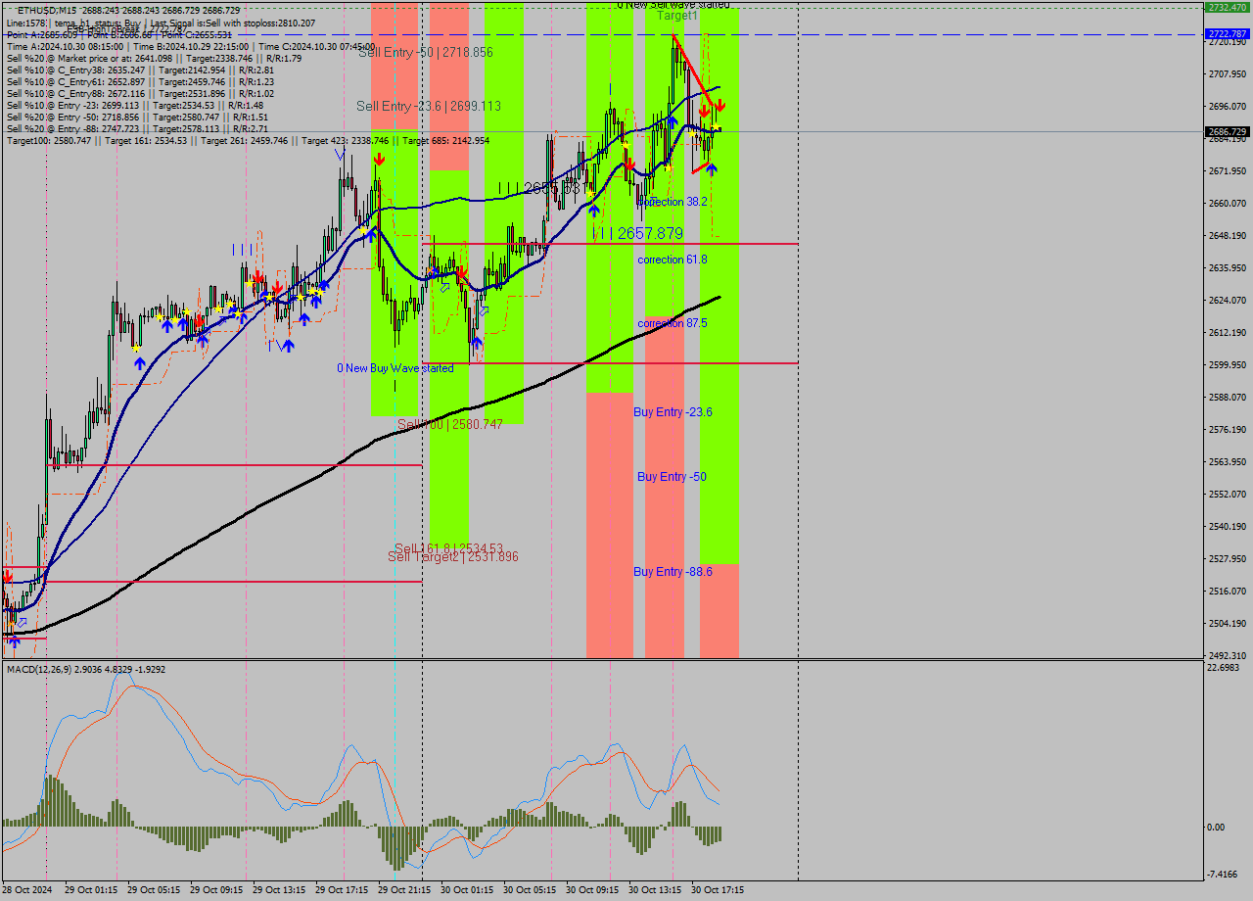Select the 'Buy Entry -50' label
The height and width of the screenshot is (901, 1253).
(x=672, y=477)
